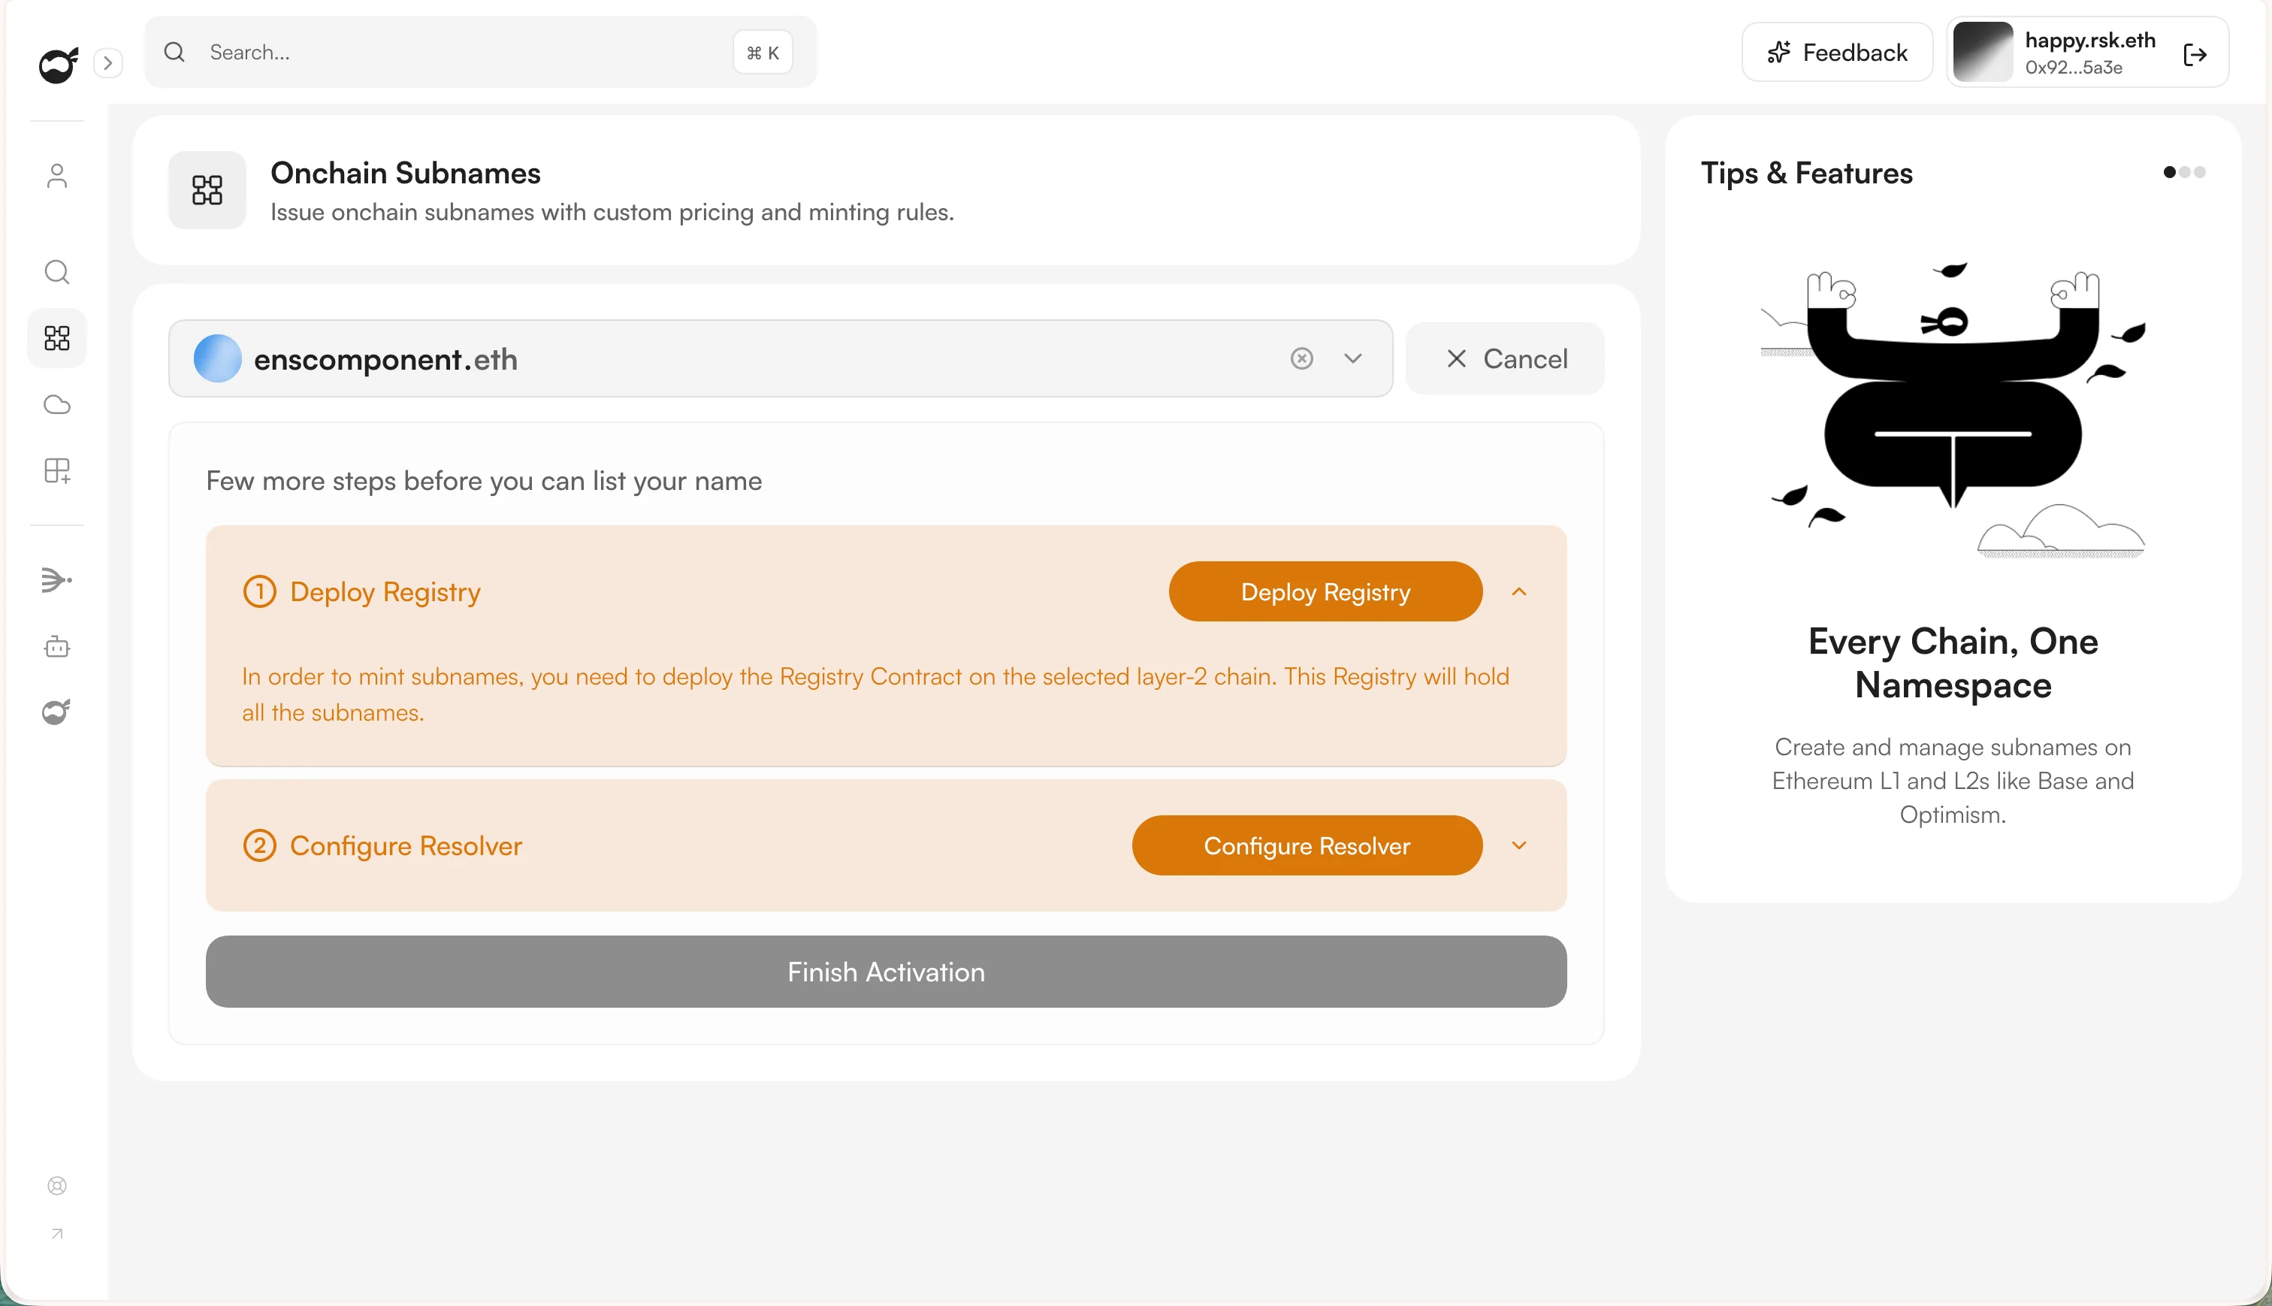The width and height of the screenshot is (2272, 1306).
Task: Click the Finish Activation button
Action: point(886,972)
